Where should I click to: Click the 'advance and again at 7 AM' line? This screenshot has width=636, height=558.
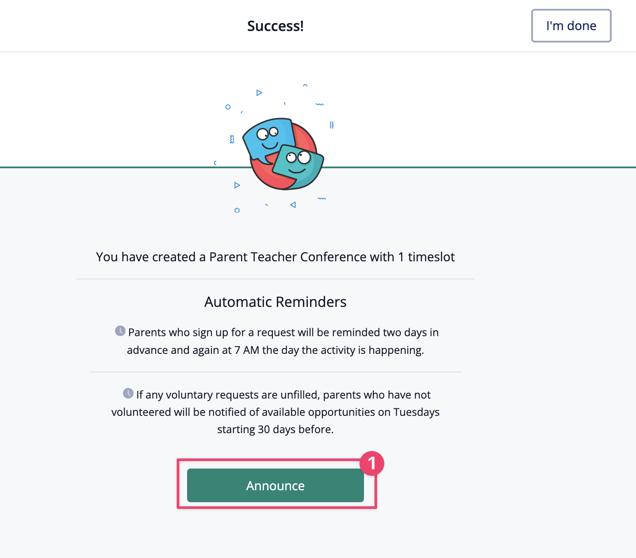[275, 350]
